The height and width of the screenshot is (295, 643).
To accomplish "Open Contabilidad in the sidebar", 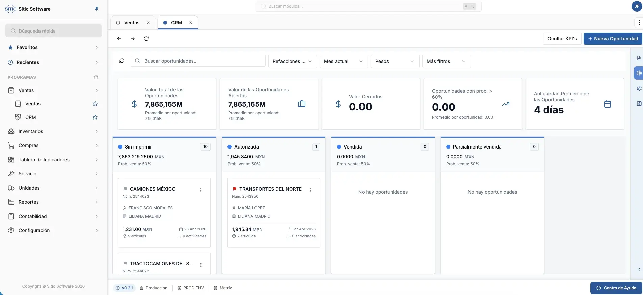I will click(x=53, y=216).
